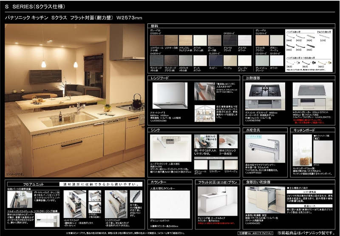The width and height of the screenshot is (340, 236).
Task: Choose the black HAE handle icon
Action: click(289, 46)
